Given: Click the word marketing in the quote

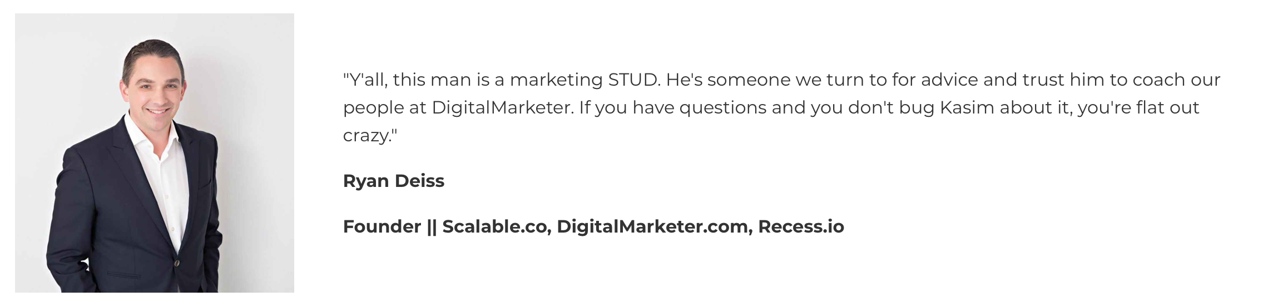Looking at the screenshot, I should [556, 81].
